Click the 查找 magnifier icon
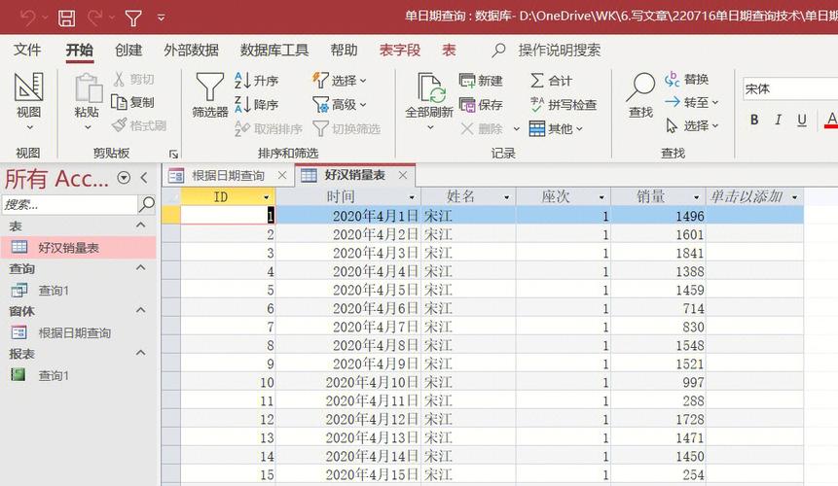Image resolution: width=838 pixels, height=486 pixels. point(640,87)
